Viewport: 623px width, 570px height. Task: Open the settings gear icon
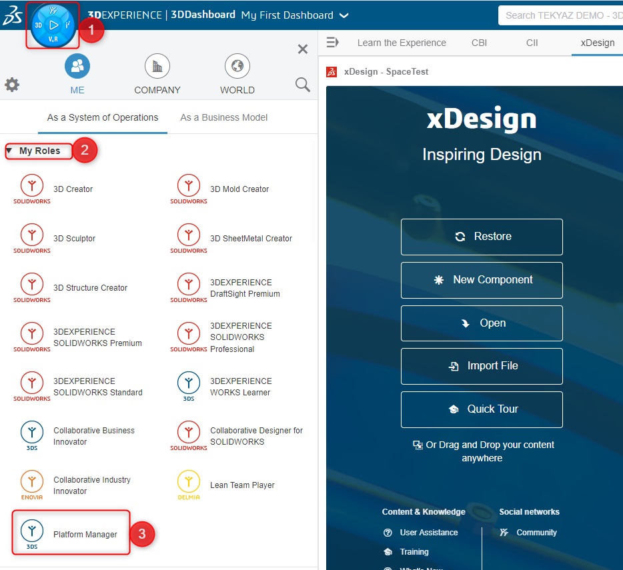coord(11,85)
